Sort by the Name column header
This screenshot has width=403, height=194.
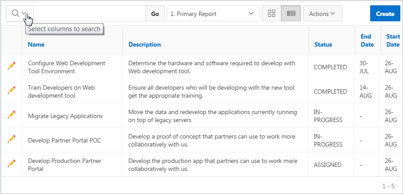point(36,44)
